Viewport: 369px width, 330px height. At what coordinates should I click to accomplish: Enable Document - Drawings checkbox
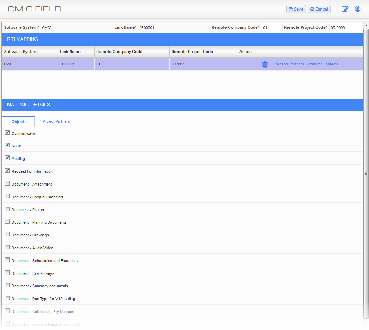[7, 234]
